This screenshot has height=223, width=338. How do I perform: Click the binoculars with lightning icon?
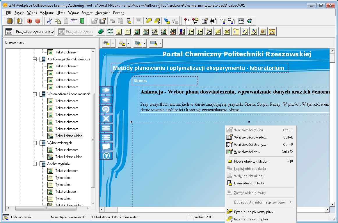click(x=173, y=32)
